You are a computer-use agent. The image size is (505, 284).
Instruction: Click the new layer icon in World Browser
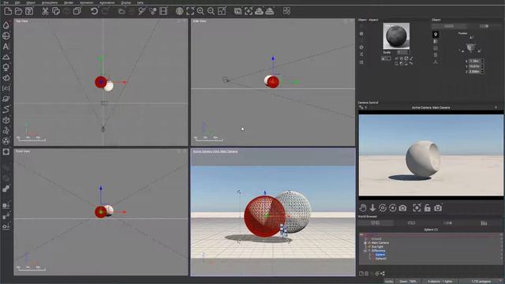pyautogui.click(x=361, y=274)
